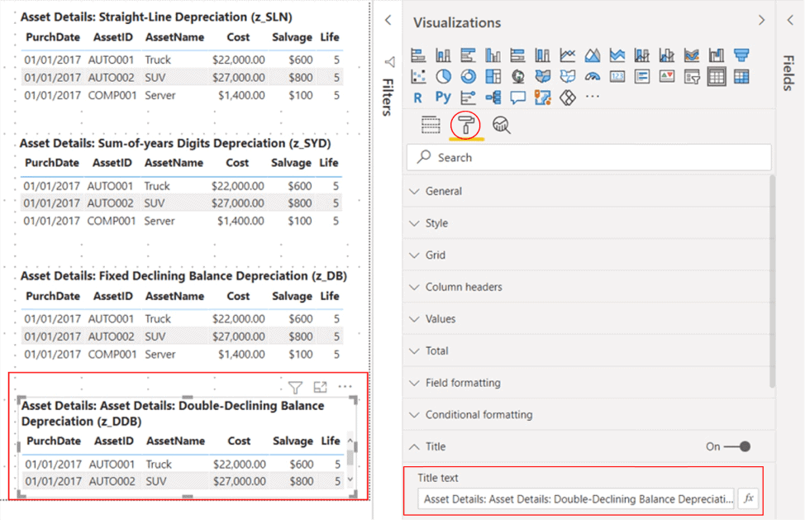Select line and stacked column chart visual

pos(641,55)
